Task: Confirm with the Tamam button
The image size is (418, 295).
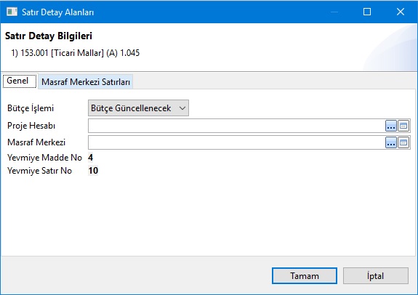Action: click(x=305, y=276)
